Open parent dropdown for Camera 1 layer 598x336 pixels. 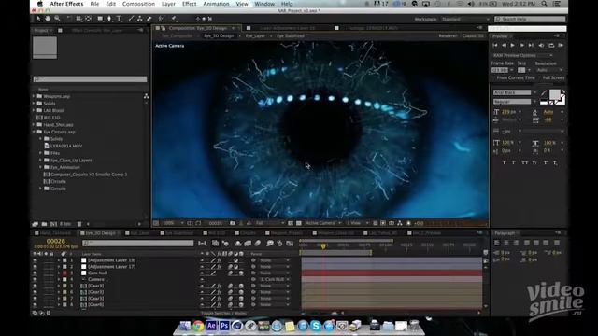point(274,279)
